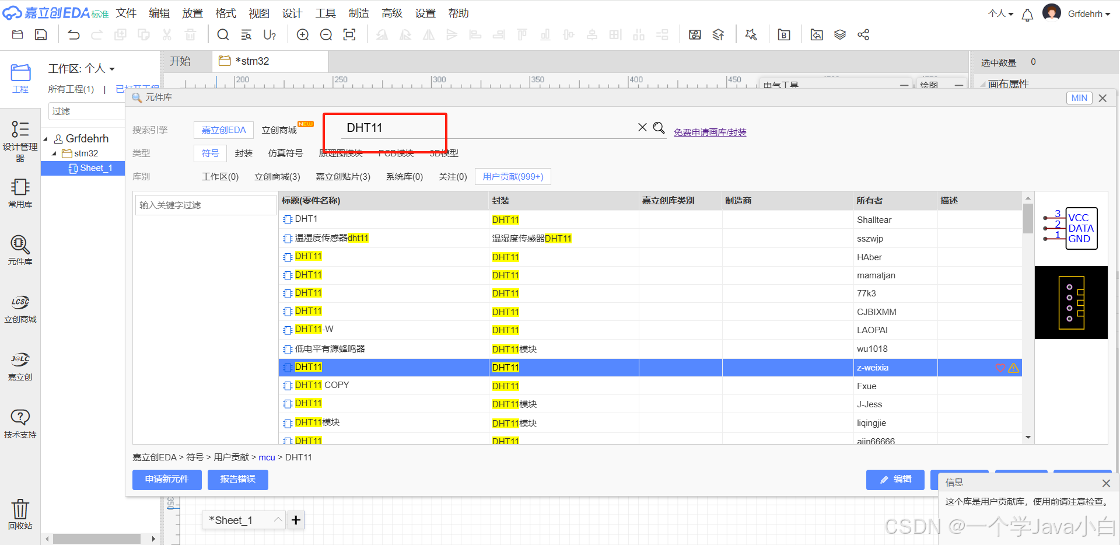Open the 编辑 menu
Screen dimensions: 1120x545
click(x=159, y=13)
